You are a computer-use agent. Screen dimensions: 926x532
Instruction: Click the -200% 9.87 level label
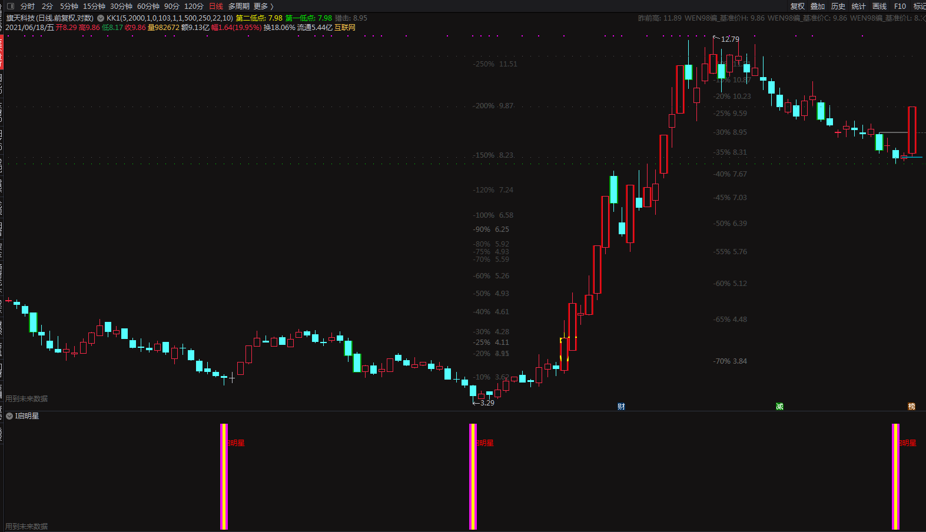coord(493,106)
